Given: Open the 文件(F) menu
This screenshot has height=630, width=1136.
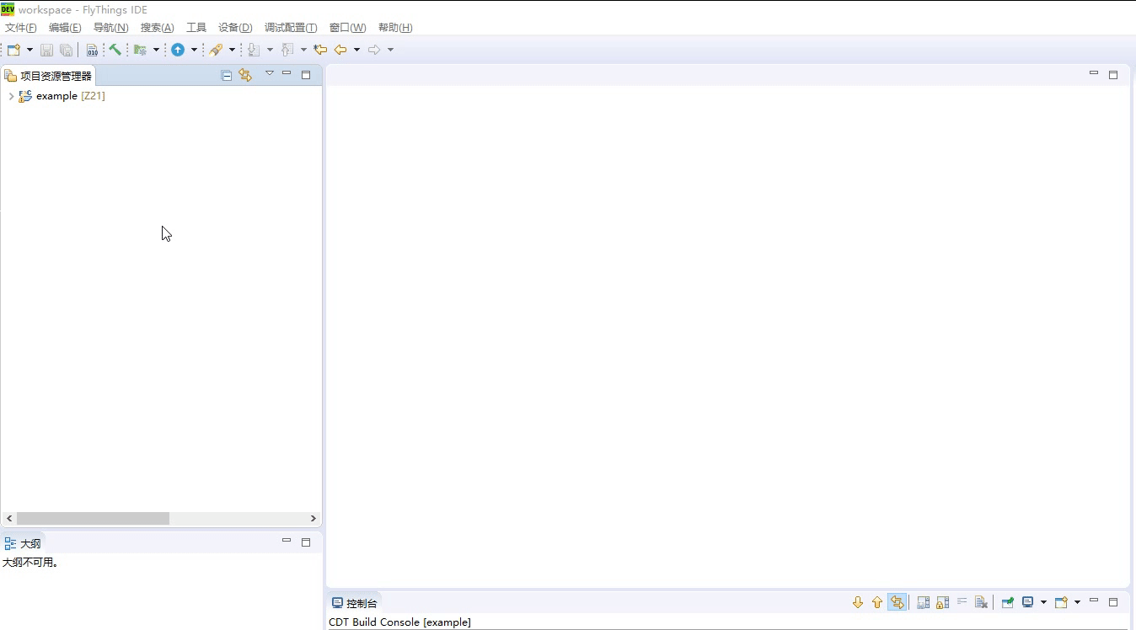Looking at the screenshot, I should point(21,28).
